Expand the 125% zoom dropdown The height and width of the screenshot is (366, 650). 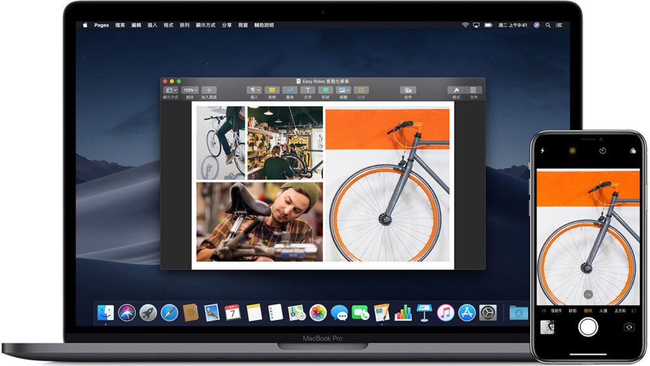click(190, 90)
